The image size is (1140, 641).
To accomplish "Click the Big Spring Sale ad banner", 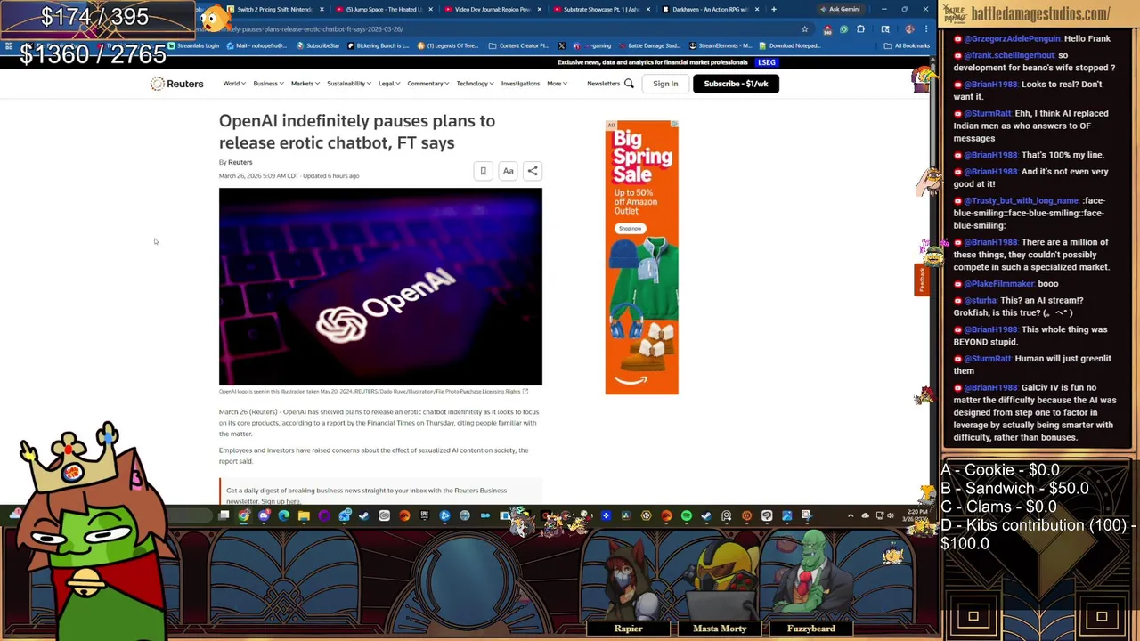I will pyautogui.click(x=641, y=257).
